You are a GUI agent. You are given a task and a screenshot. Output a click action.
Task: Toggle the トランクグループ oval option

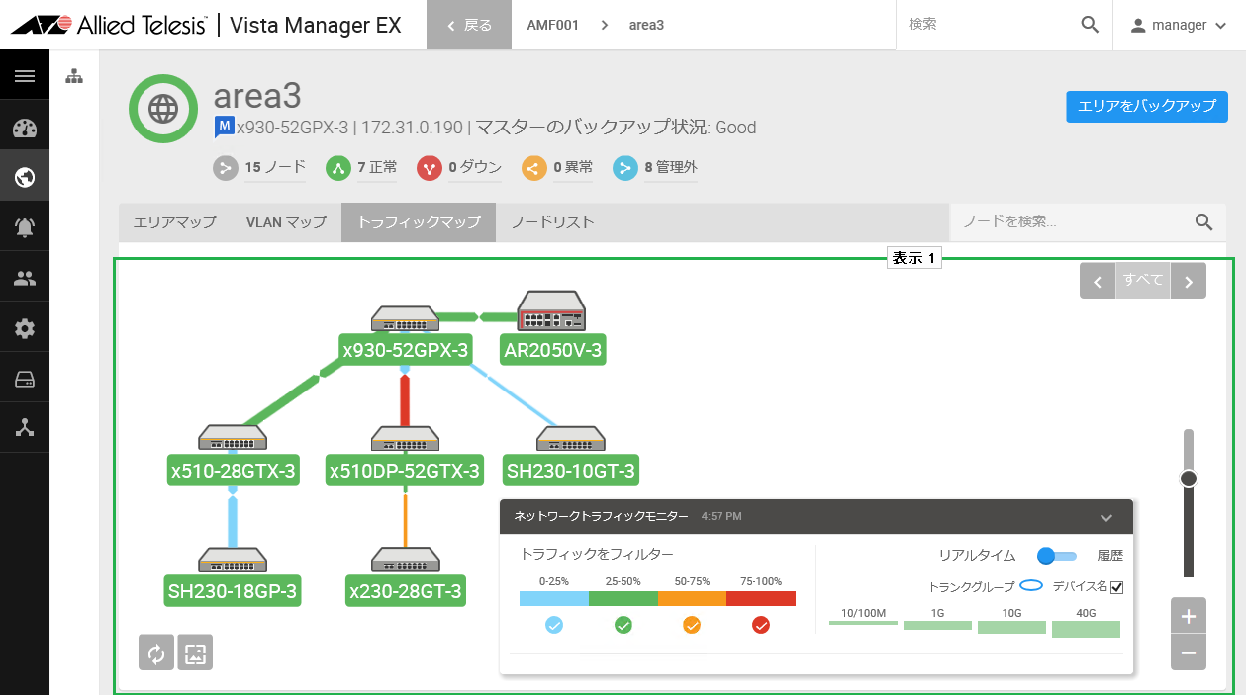[1032, 586]
